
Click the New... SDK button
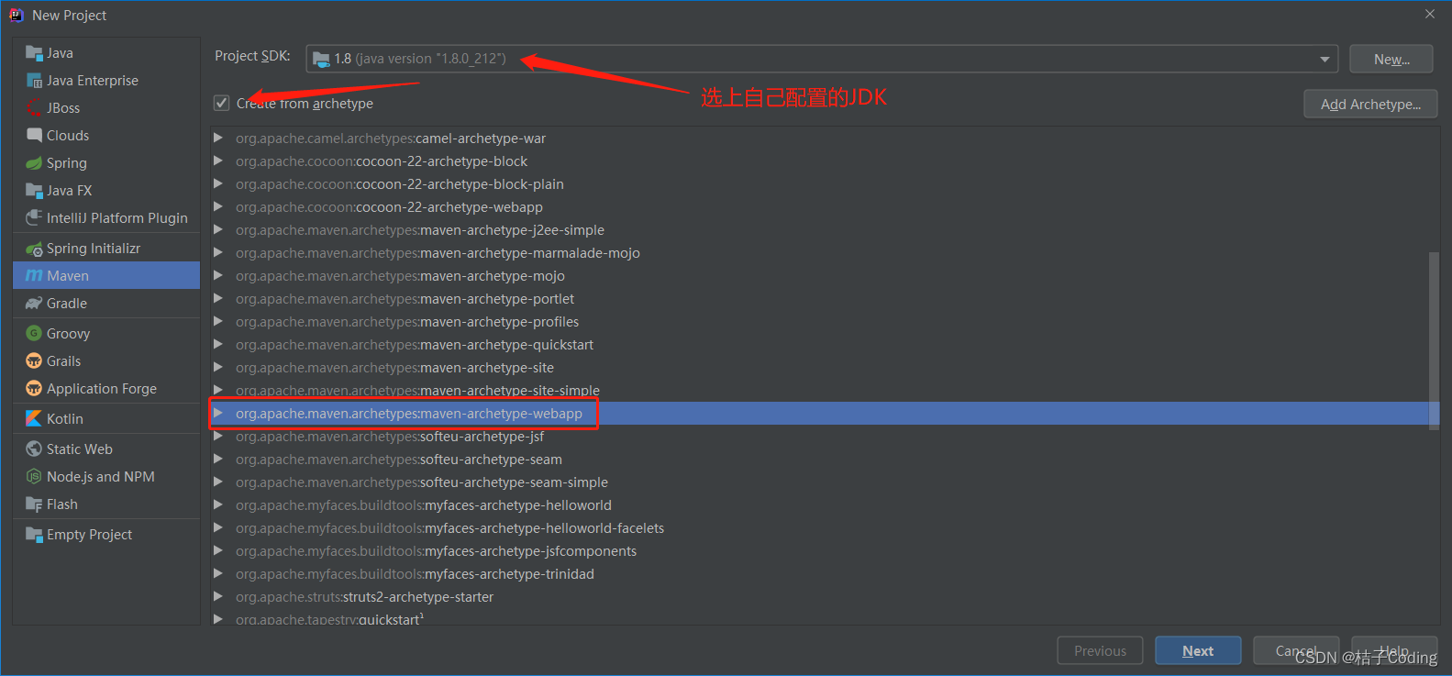click(x=1391, y=60)
